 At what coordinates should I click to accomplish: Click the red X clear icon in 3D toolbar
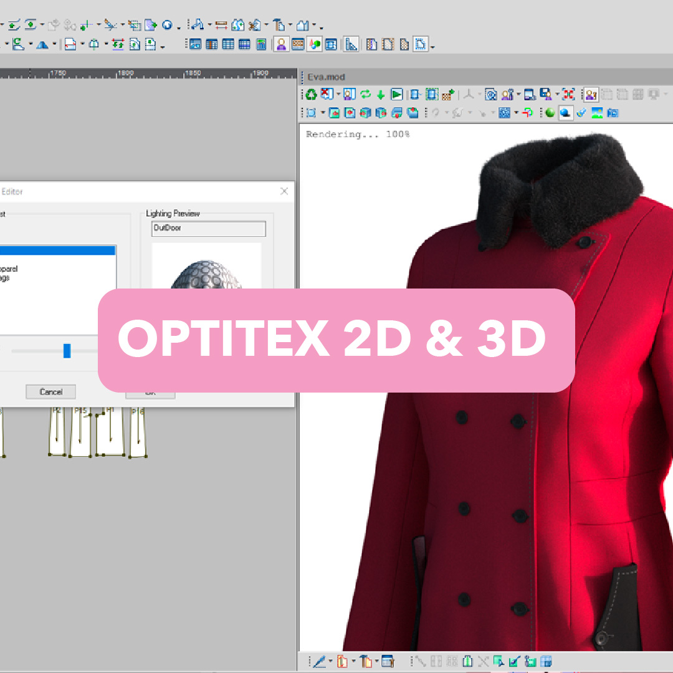point(327,94)
